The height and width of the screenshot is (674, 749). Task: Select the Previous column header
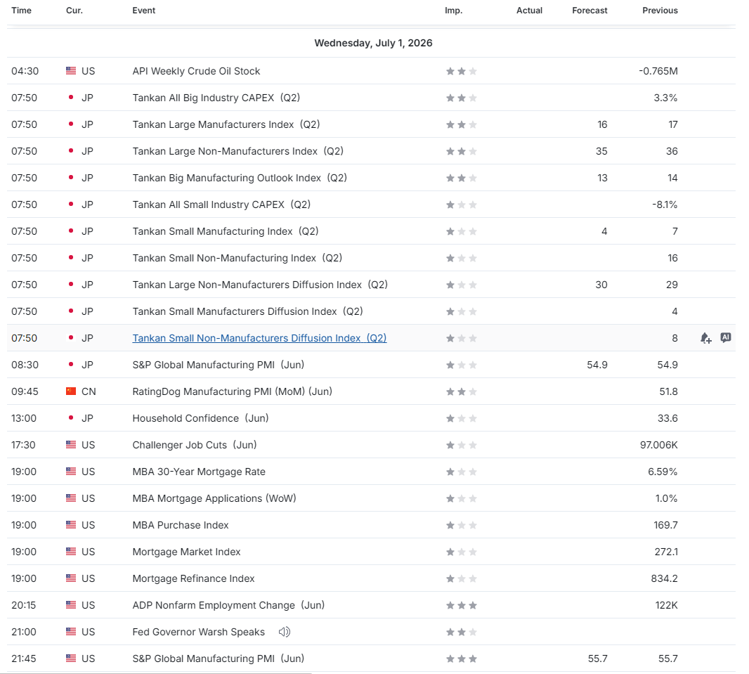tap(660, 11)
